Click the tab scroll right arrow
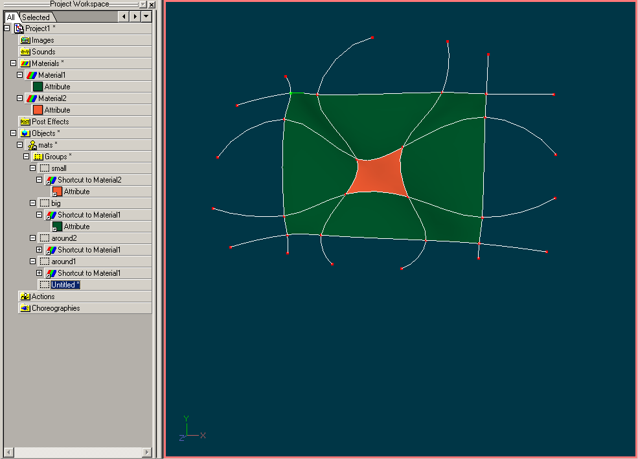 click(x=135, y=17)
